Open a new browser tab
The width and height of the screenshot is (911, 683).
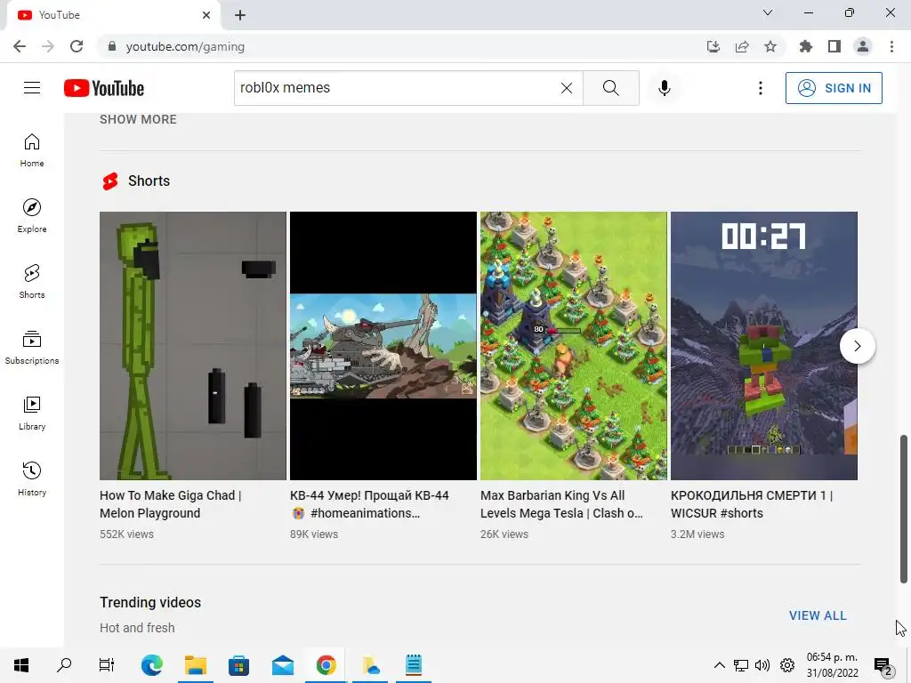tap(240, 15)
